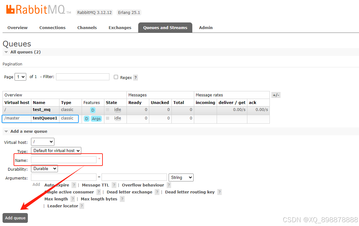Click the idle state of test_mq

pyautogui.click(x=118, y=110)
